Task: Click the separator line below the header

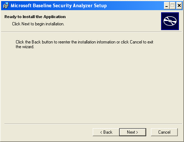Action: click(x=92, y=32)
